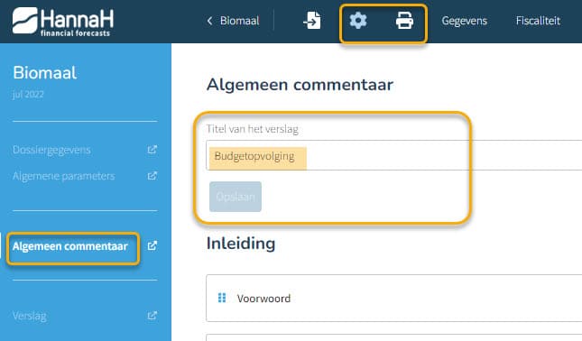582x341 pixels.
Task: Select Algemeen commentaar in the sidebar
Action: click(70, 246)
